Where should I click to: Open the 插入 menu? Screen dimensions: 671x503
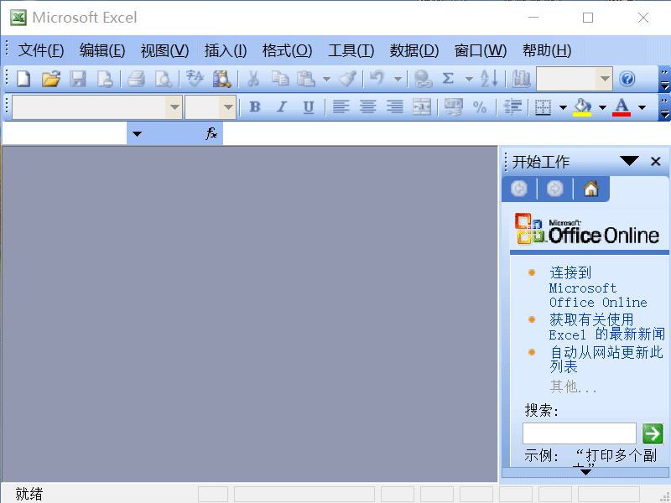226,50
